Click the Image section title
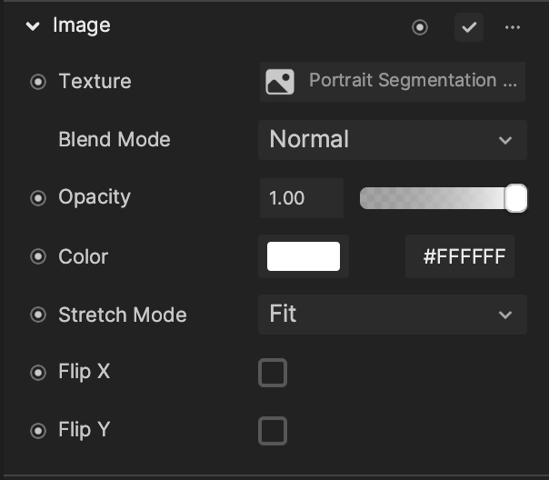The width and height of the screenshot is (549, 480). point(82,25)
